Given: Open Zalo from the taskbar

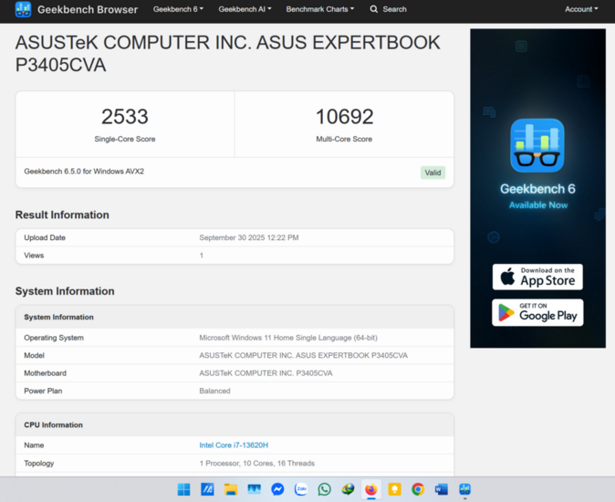Looking at the screenshot, I should click(x=301, y=489).
